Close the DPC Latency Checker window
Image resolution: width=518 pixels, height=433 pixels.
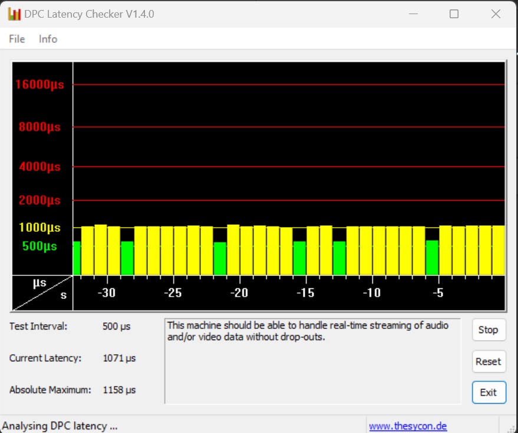tap(496, 14)
